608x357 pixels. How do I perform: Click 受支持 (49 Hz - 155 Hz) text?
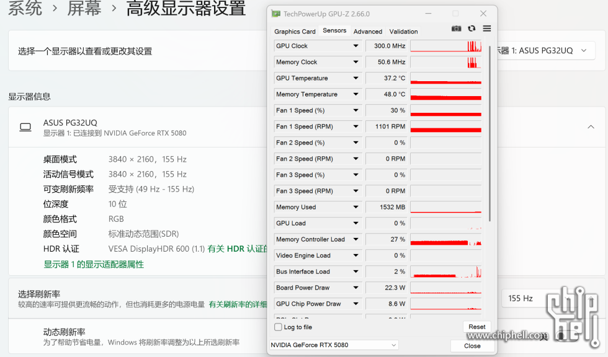151,189
